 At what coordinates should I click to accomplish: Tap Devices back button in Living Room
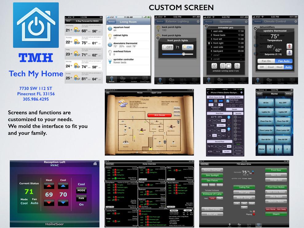pos(112,22)
